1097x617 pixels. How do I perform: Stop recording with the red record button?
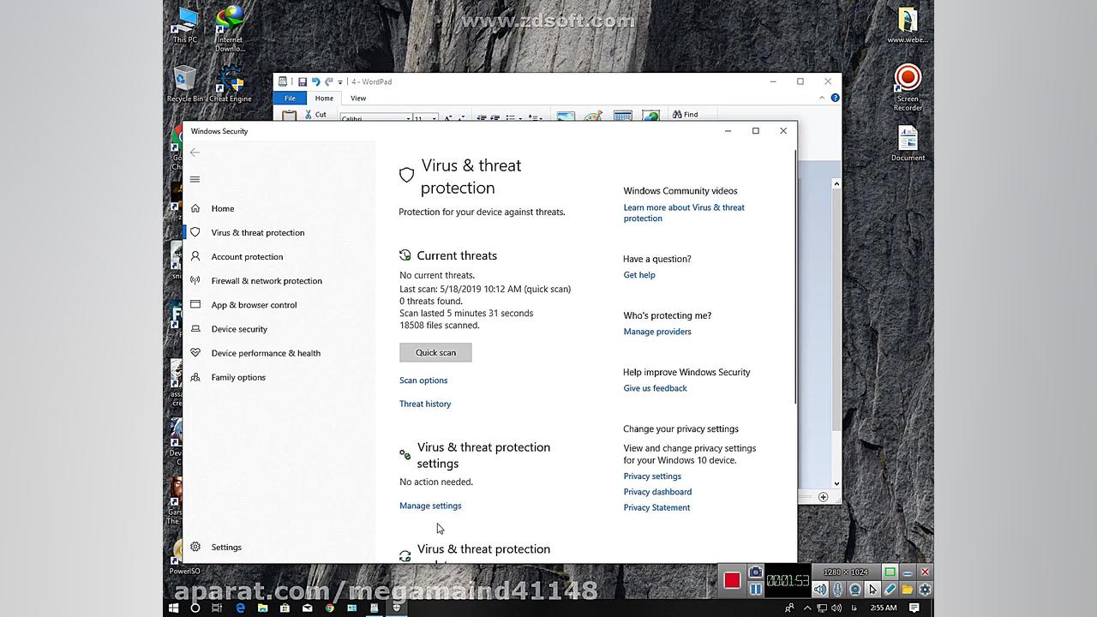click(732, 581)
